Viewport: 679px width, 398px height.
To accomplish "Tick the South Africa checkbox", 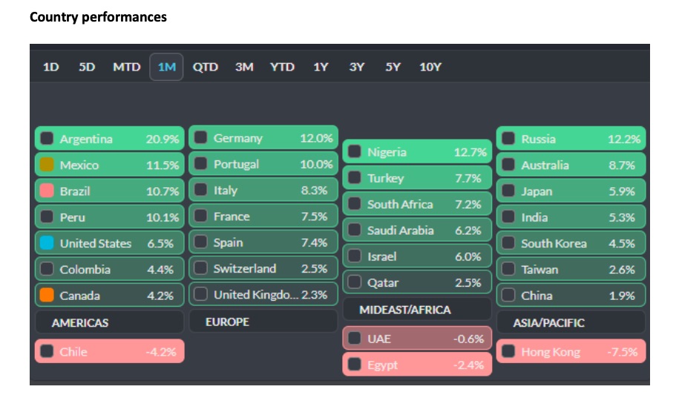I will (x=355, y=203).
